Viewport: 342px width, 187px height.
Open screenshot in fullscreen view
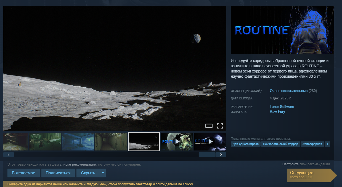coord(220,126)
